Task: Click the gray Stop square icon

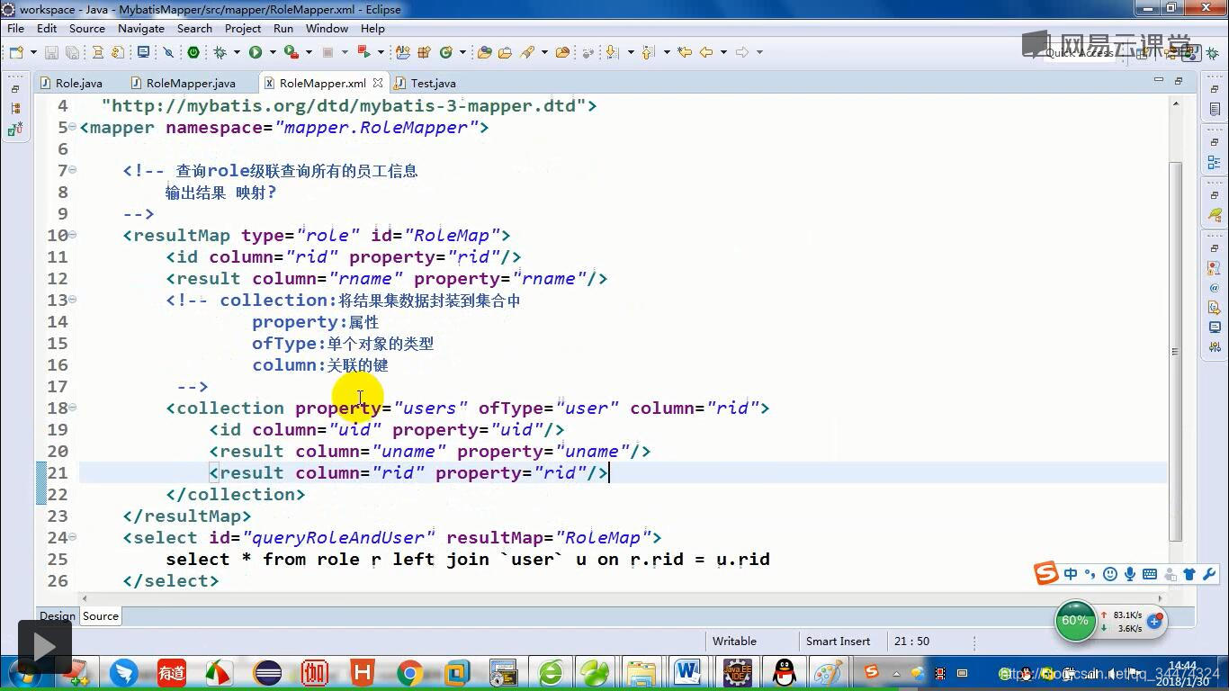Action: point(327,52)
